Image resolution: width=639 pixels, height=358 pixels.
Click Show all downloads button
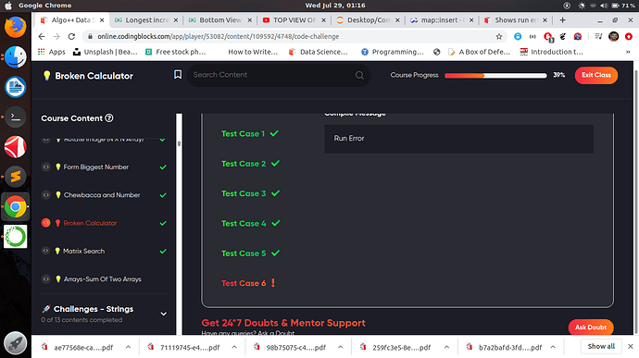pos(601,346)
